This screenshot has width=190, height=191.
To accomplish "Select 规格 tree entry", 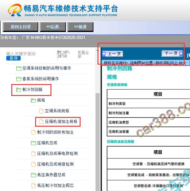I will 41,100.
